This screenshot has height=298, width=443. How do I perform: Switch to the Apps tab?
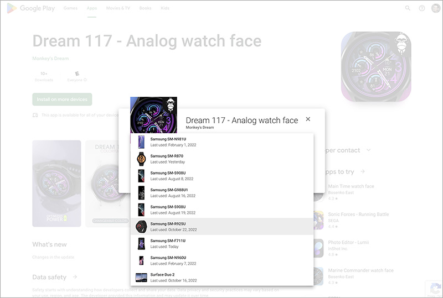pyautogui.click(x=92, y=8)
